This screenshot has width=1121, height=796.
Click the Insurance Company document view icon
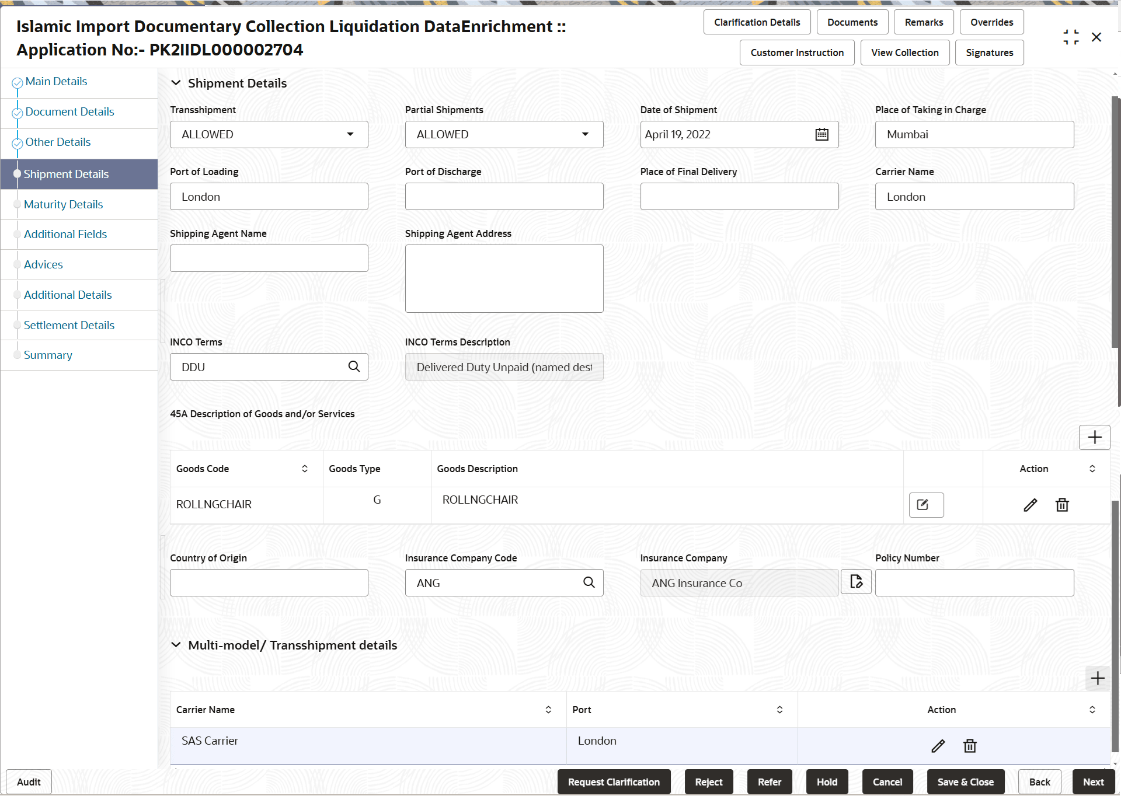(856, 582)
